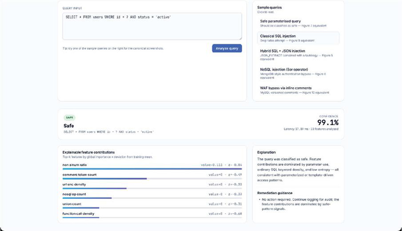Screen dimensions: 402x231
Task: Choose the Hybrid SQL + JSON injection sample
Action: (x=298, y=55)
